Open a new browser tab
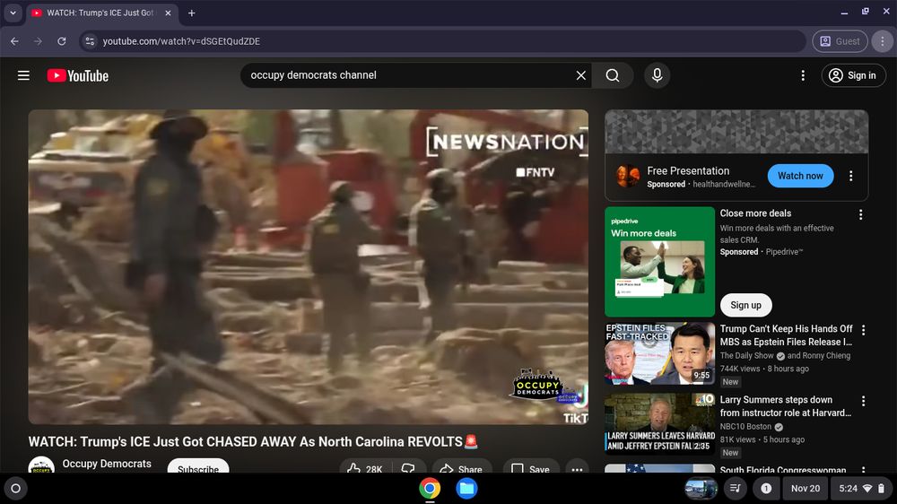 192,13
